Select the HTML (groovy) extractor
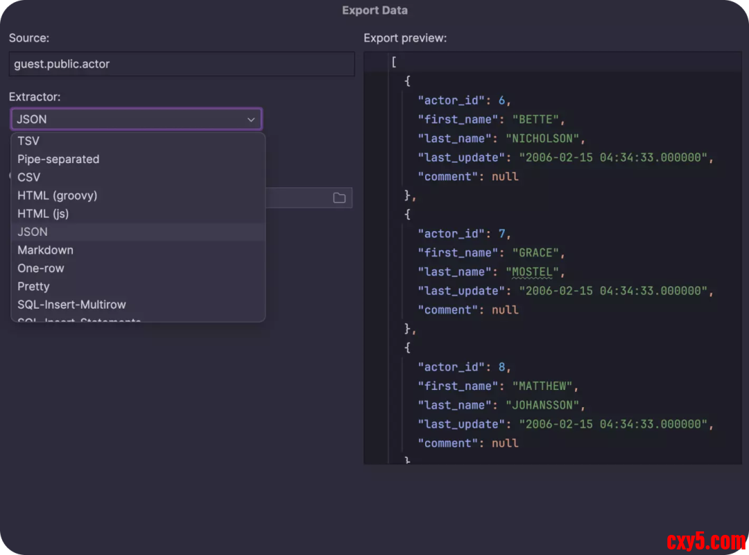Image resolution: width=749 pixels, height=555 pixels. click(x=57, y=196)
